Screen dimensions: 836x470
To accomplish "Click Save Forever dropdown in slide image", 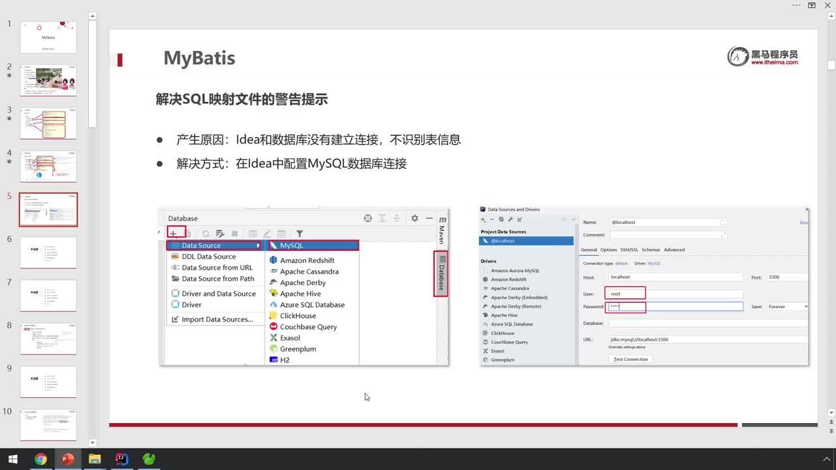I will pyautogui.click(x=788, y=307).
